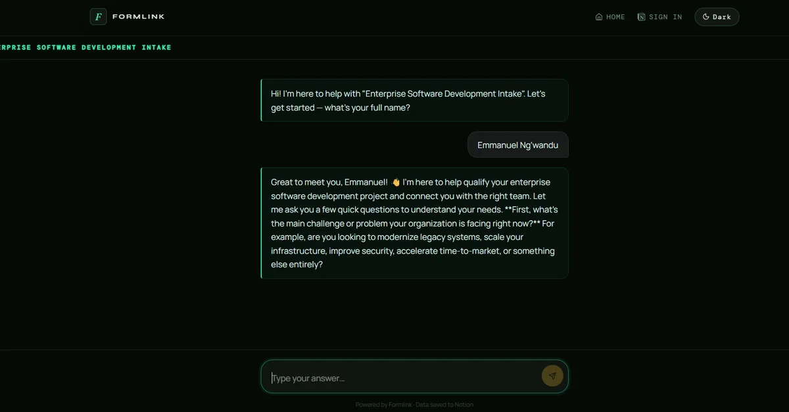Click "Powered by Formlink" footer text
Image resolution: width=789 pixels, height=412 pixels.
[384, 405]
